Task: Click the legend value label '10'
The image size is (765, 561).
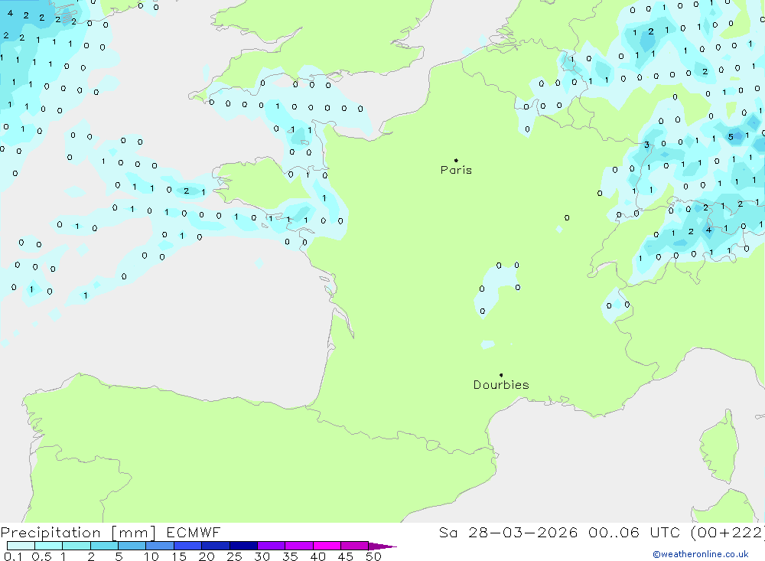Action: 151,556
